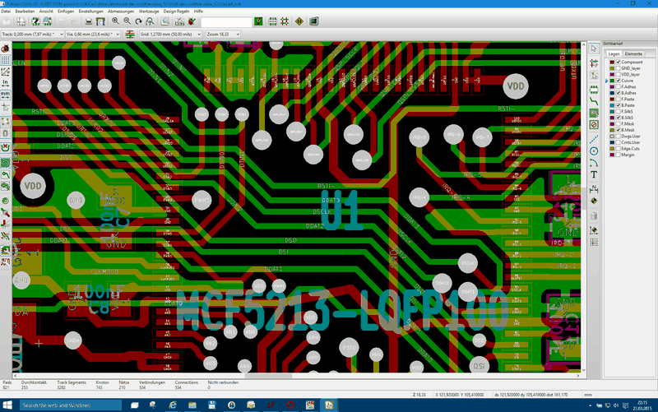This screenshot has width=658, height=412.
Task: Click the Cuivre layer color swatch
Action: [x=612, y=81]
